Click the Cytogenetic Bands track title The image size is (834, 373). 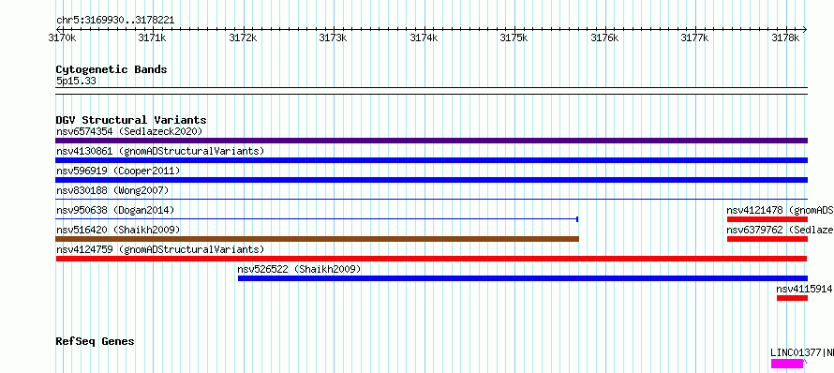click(x=112, y=69)
